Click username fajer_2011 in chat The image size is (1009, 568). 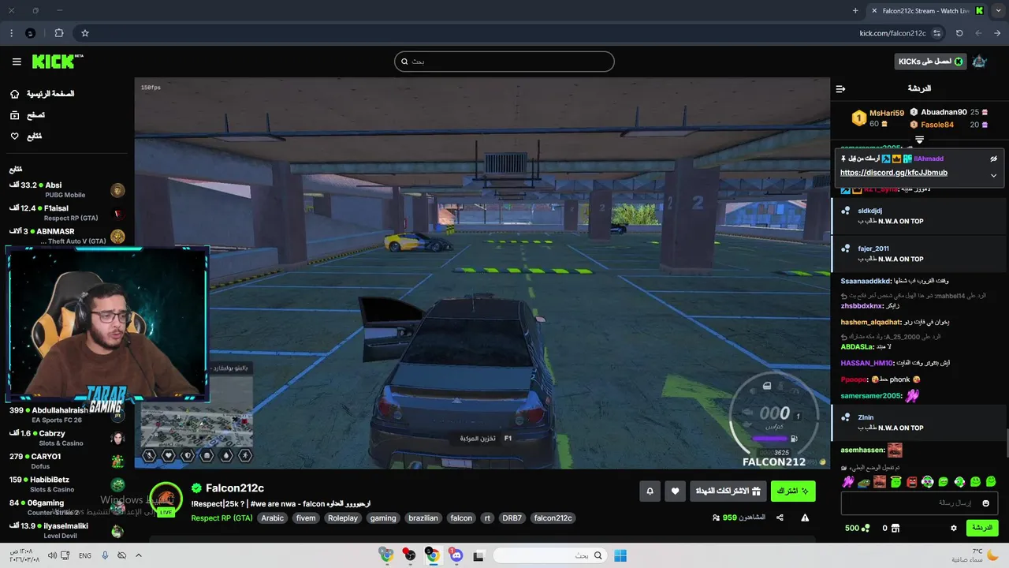tap(873, 248)
